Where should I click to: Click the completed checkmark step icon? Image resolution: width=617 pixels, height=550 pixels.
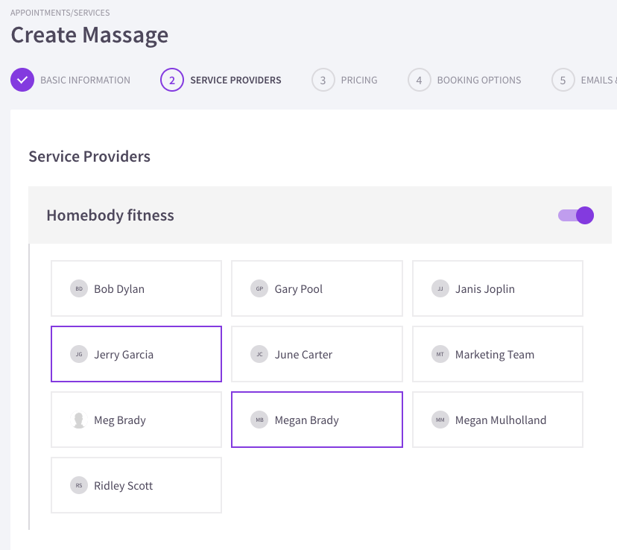pos(22,80)
